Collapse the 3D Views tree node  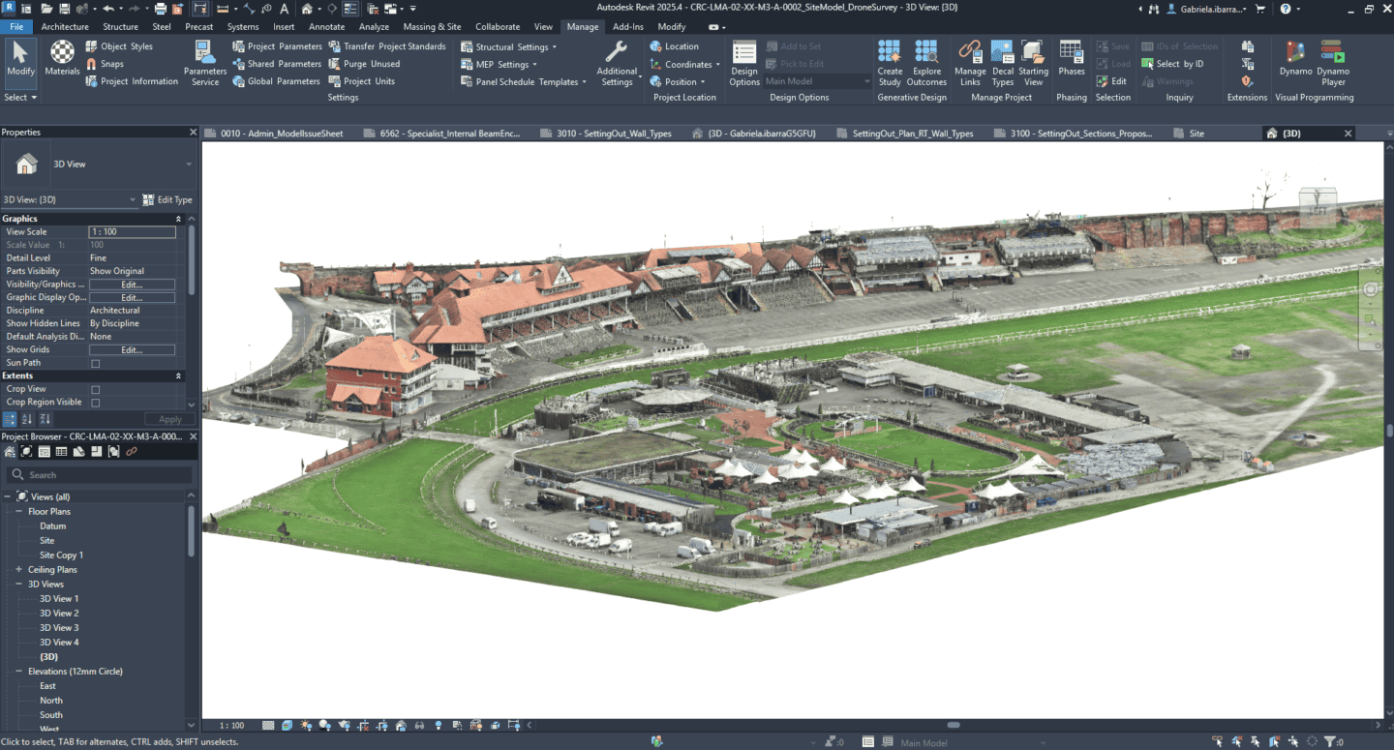click(x=18, y=585)
